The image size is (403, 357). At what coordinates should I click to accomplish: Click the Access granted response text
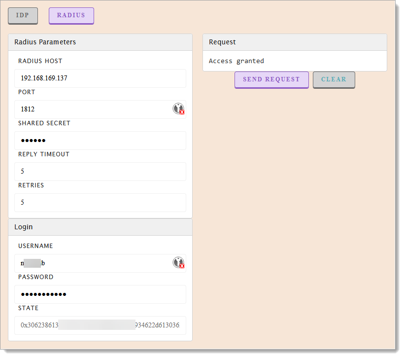[x=237, y=61]
